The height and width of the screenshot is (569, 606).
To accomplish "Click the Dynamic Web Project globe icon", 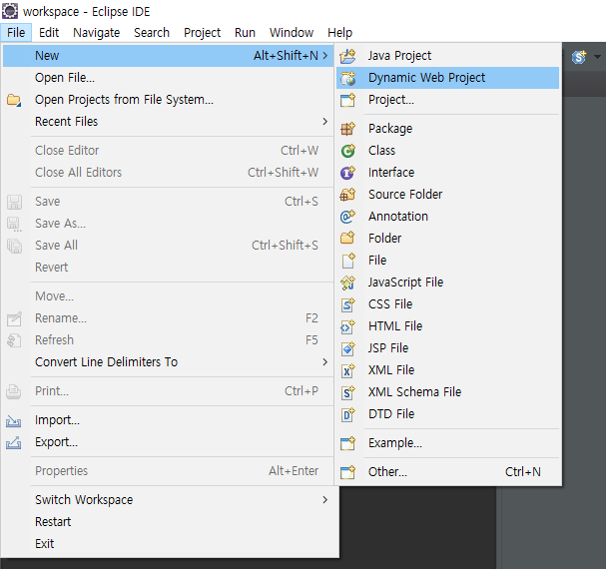I will [x=347, y=78].
